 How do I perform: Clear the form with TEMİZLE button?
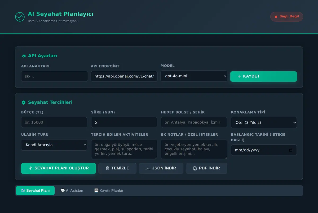coord(117,168)
